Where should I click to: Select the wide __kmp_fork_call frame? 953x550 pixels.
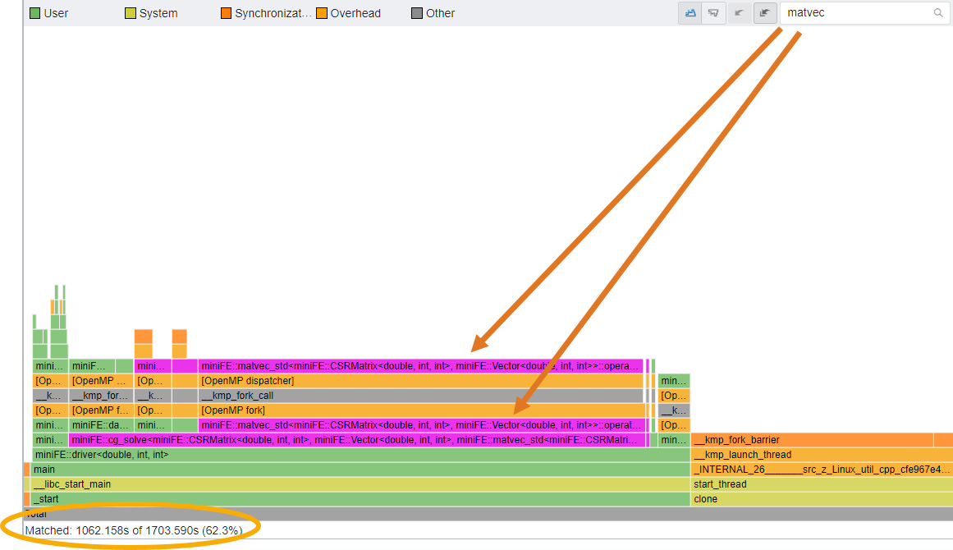(x=420, y=396)
